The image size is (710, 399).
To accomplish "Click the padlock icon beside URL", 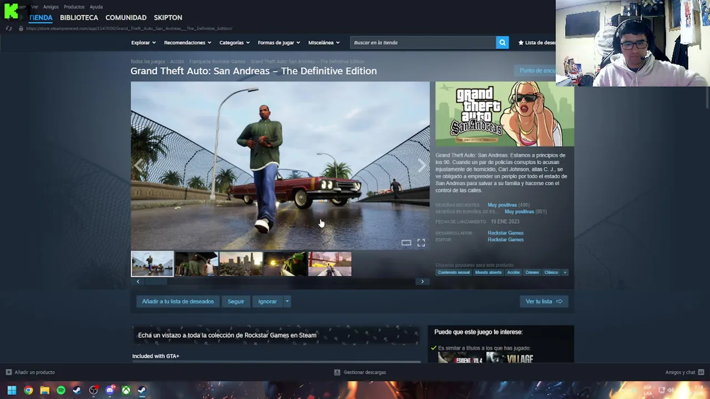I will pos(21,28).
